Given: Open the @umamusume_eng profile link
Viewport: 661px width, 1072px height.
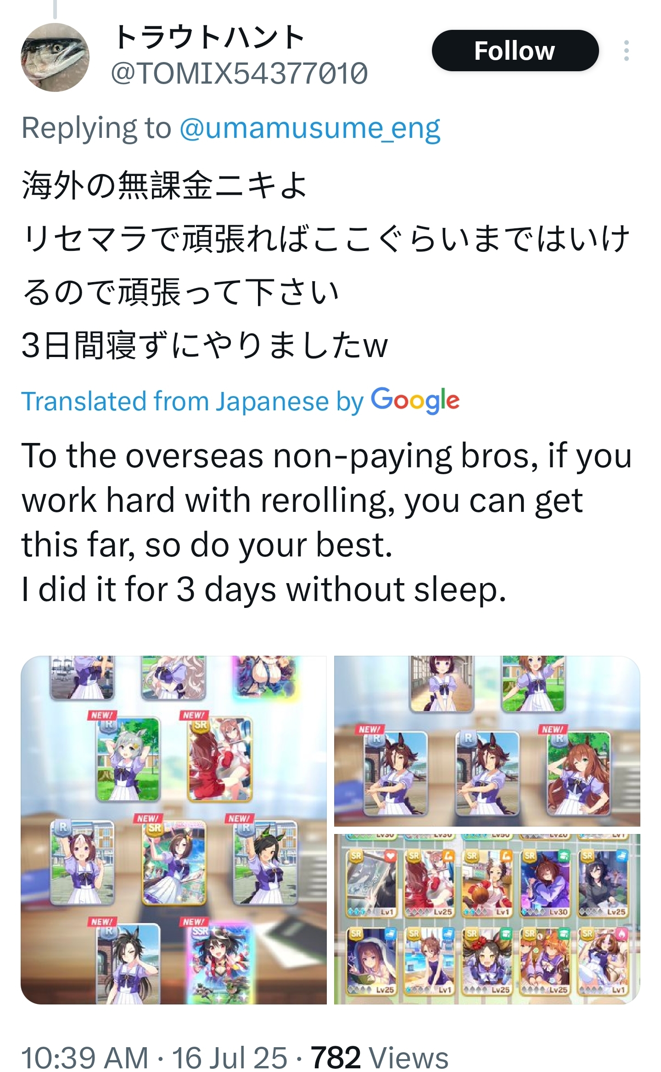Looking at the screenshot, I should point(310,128).
